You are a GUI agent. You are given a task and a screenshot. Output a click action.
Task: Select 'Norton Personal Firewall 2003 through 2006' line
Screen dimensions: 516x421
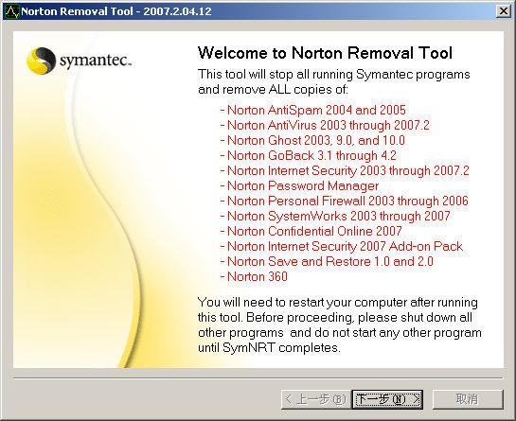coord(345,201)
